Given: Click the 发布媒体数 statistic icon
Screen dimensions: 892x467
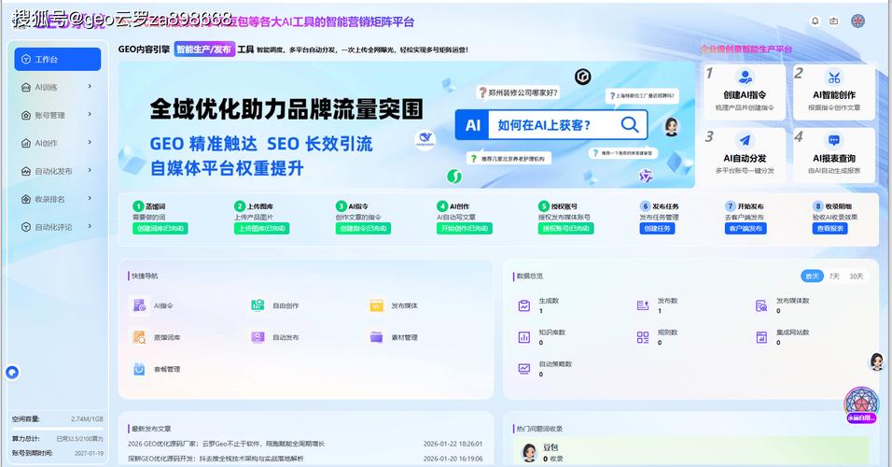Looking at the screenshot, I should 761,305.
